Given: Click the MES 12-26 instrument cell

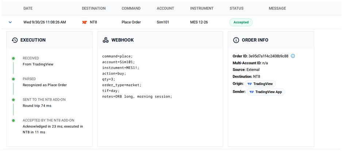Looking at the screenshot, I should [x=199, y=22].
